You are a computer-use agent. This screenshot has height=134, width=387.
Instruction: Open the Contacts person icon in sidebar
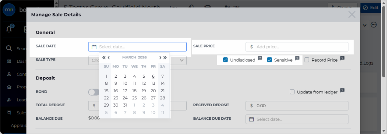9,74
